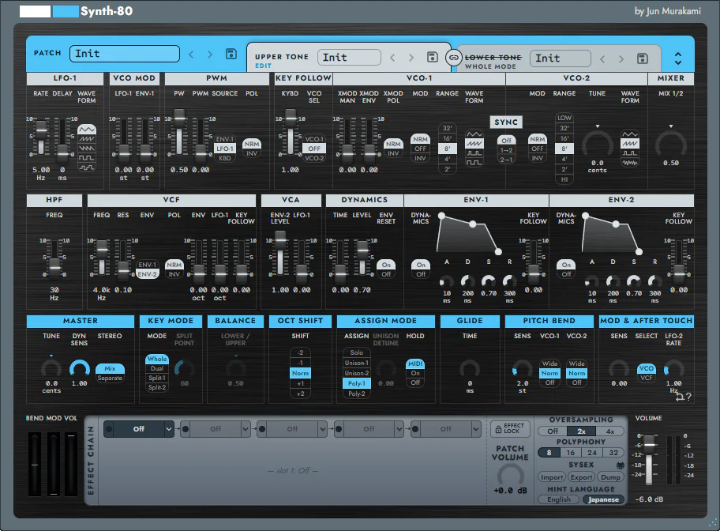The width and height of the screenshot is (720, 531).
Task: Select the triangle waveform for LFO-1
Action: pos(86,129)
